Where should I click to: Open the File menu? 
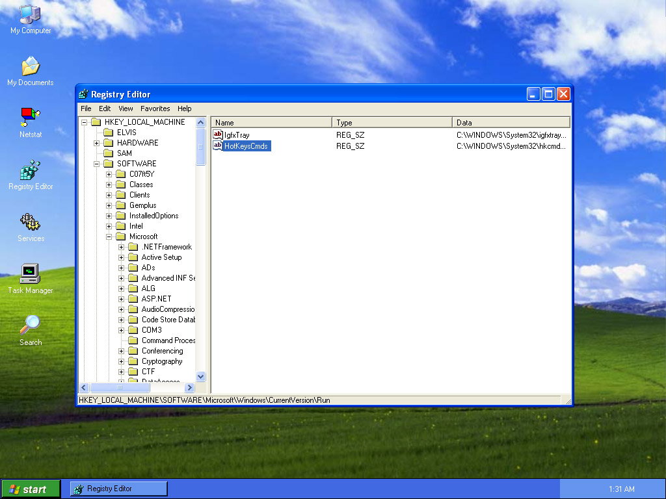(x=86, y=109)
